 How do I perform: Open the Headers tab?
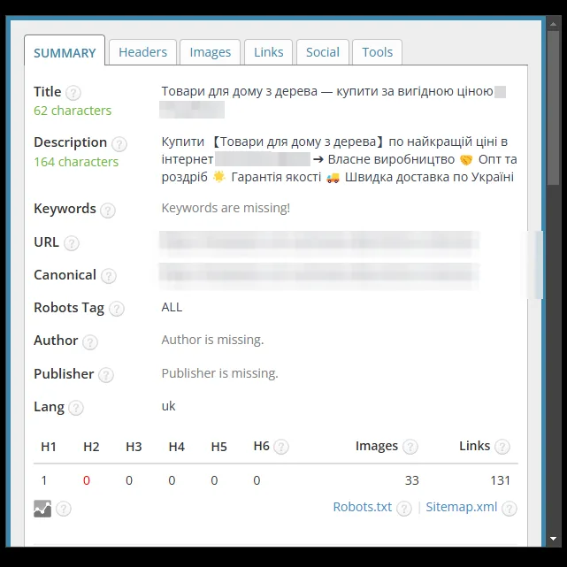point(142,52)
